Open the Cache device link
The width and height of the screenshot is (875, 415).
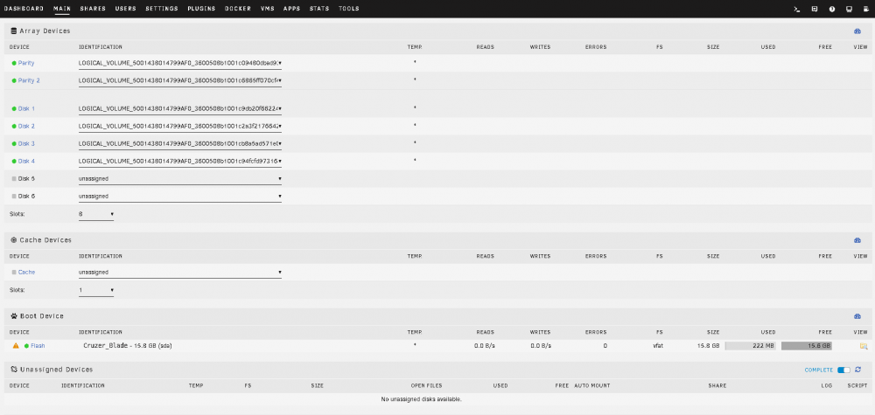click(x=27, y=273)
